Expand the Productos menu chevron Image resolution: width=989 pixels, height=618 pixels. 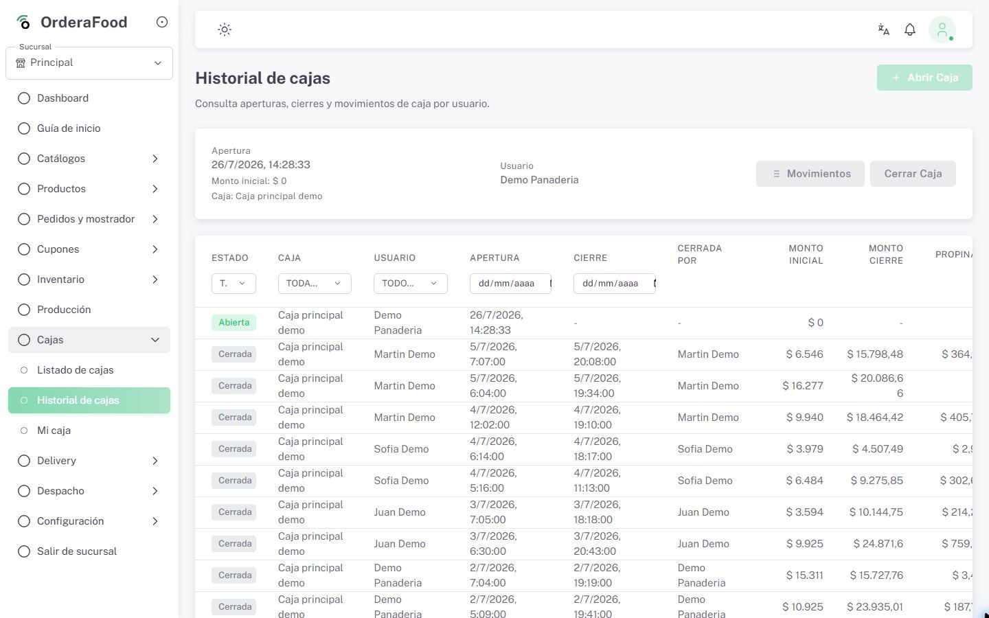[155, 189]
